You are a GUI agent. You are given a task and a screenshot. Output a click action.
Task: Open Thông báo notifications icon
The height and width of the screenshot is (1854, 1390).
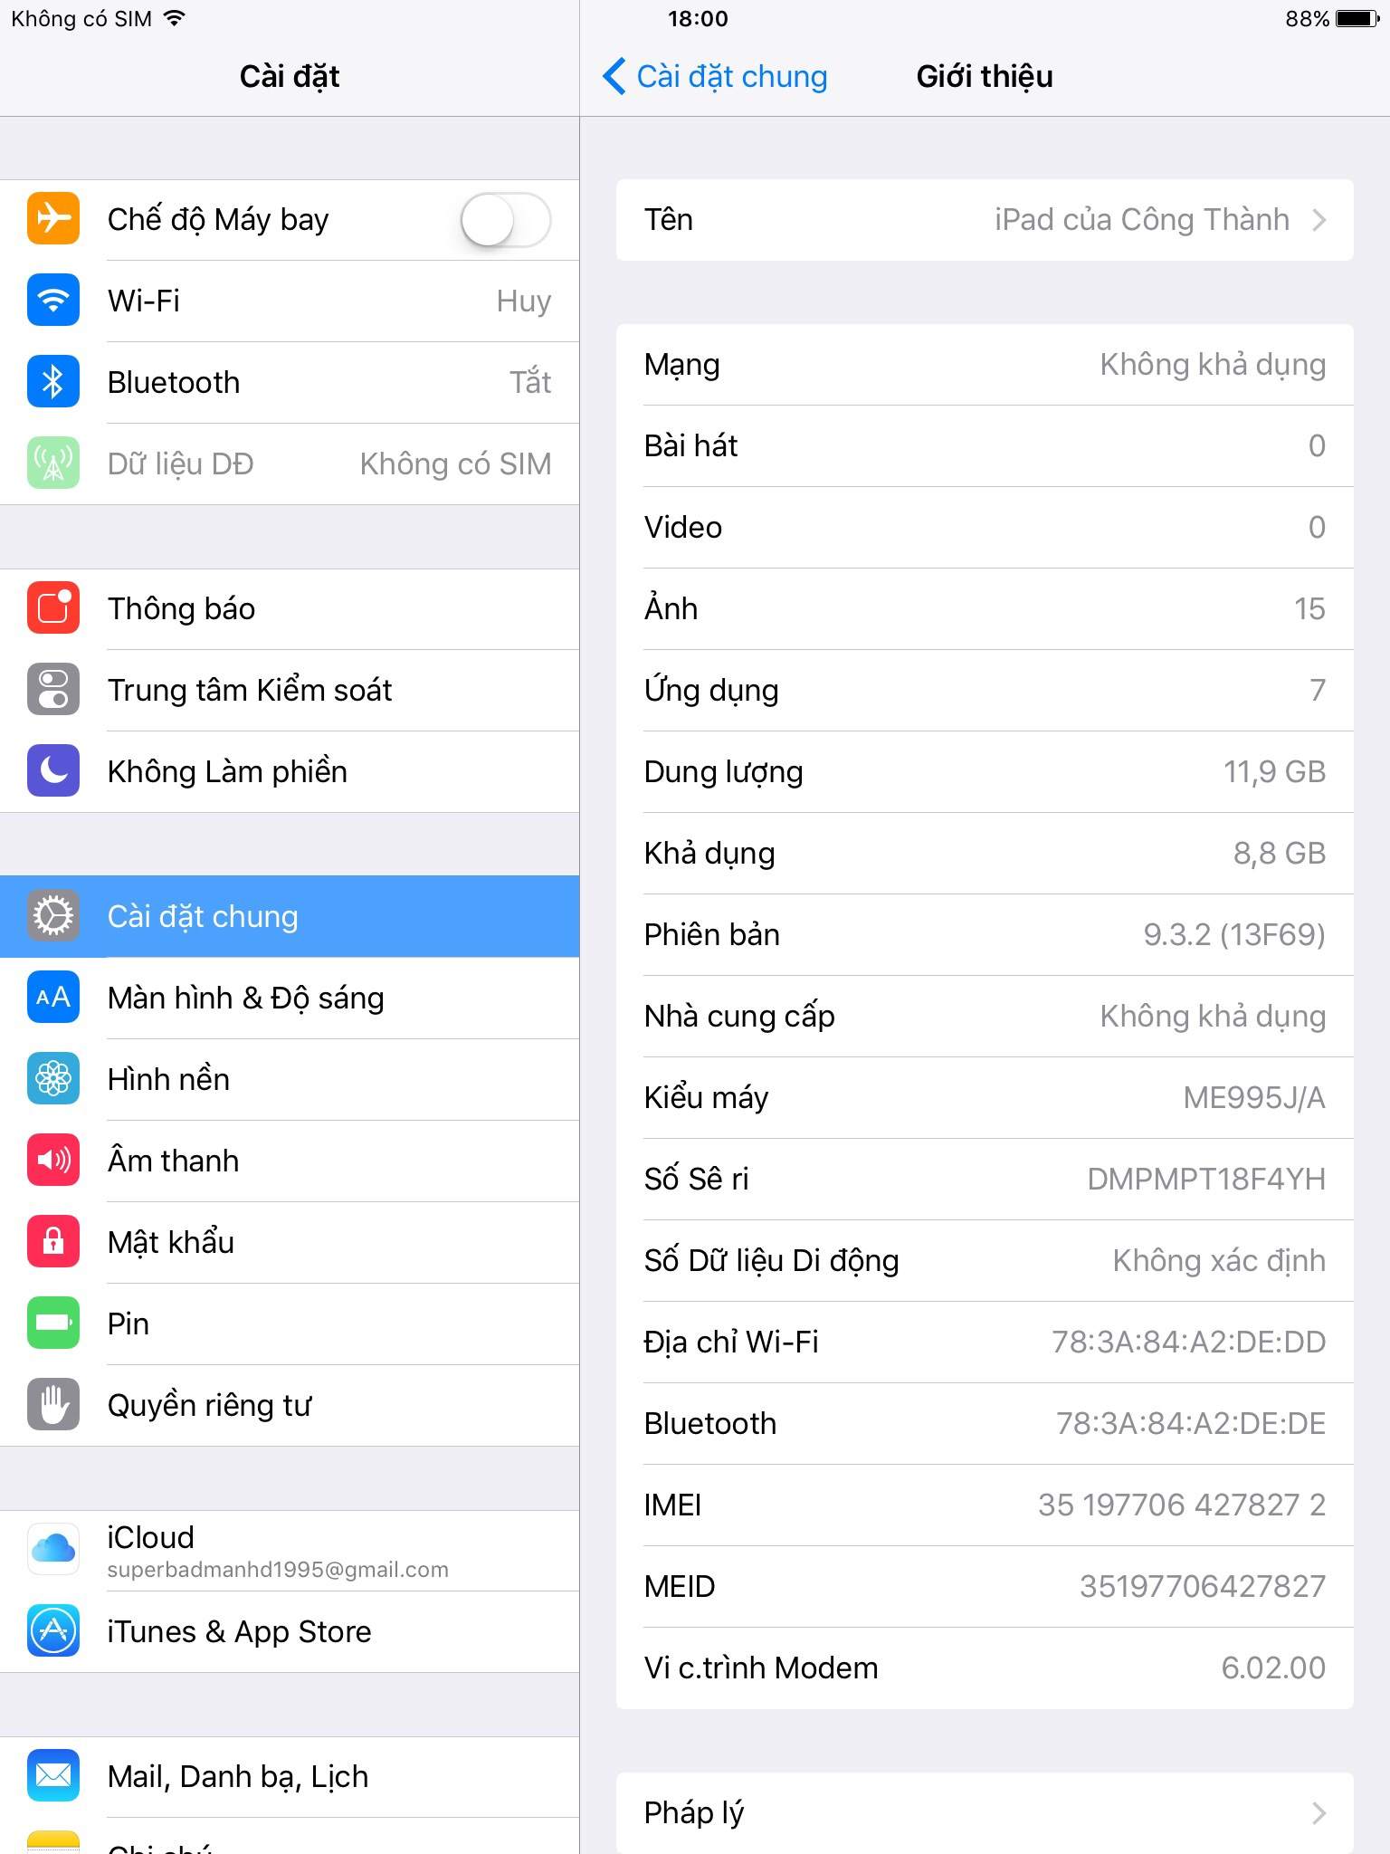(53, 608)
